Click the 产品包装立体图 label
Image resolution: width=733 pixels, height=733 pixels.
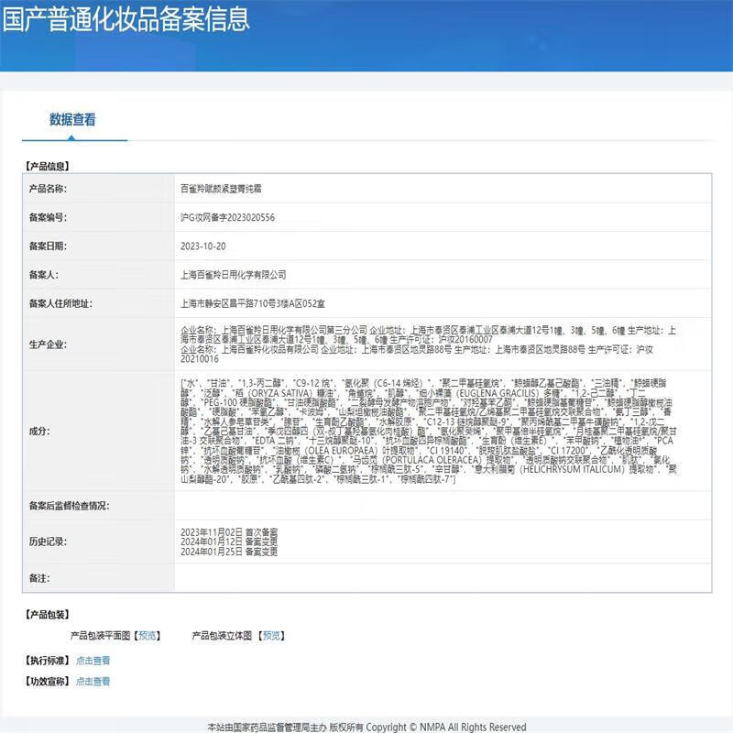point(222,636)
